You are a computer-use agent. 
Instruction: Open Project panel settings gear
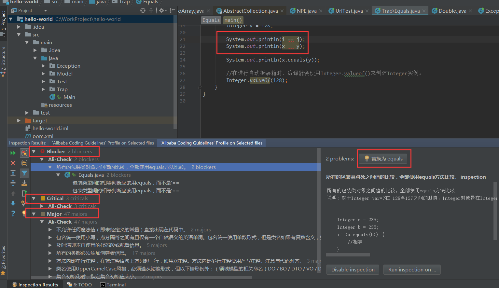coord(162,10)
